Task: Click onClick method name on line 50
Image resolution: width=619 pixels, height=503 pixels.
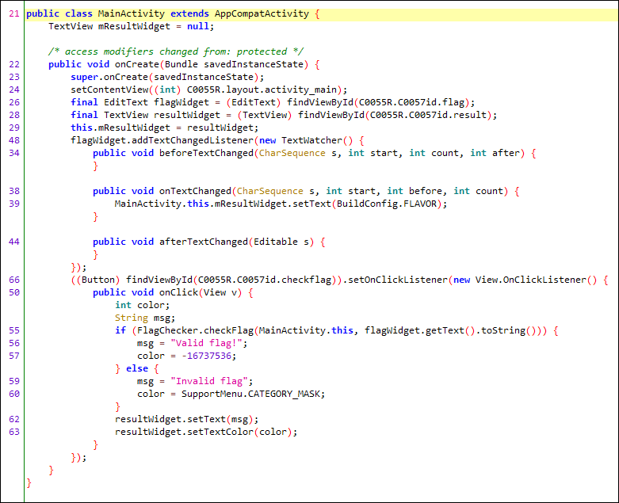Action: [178, 292]
